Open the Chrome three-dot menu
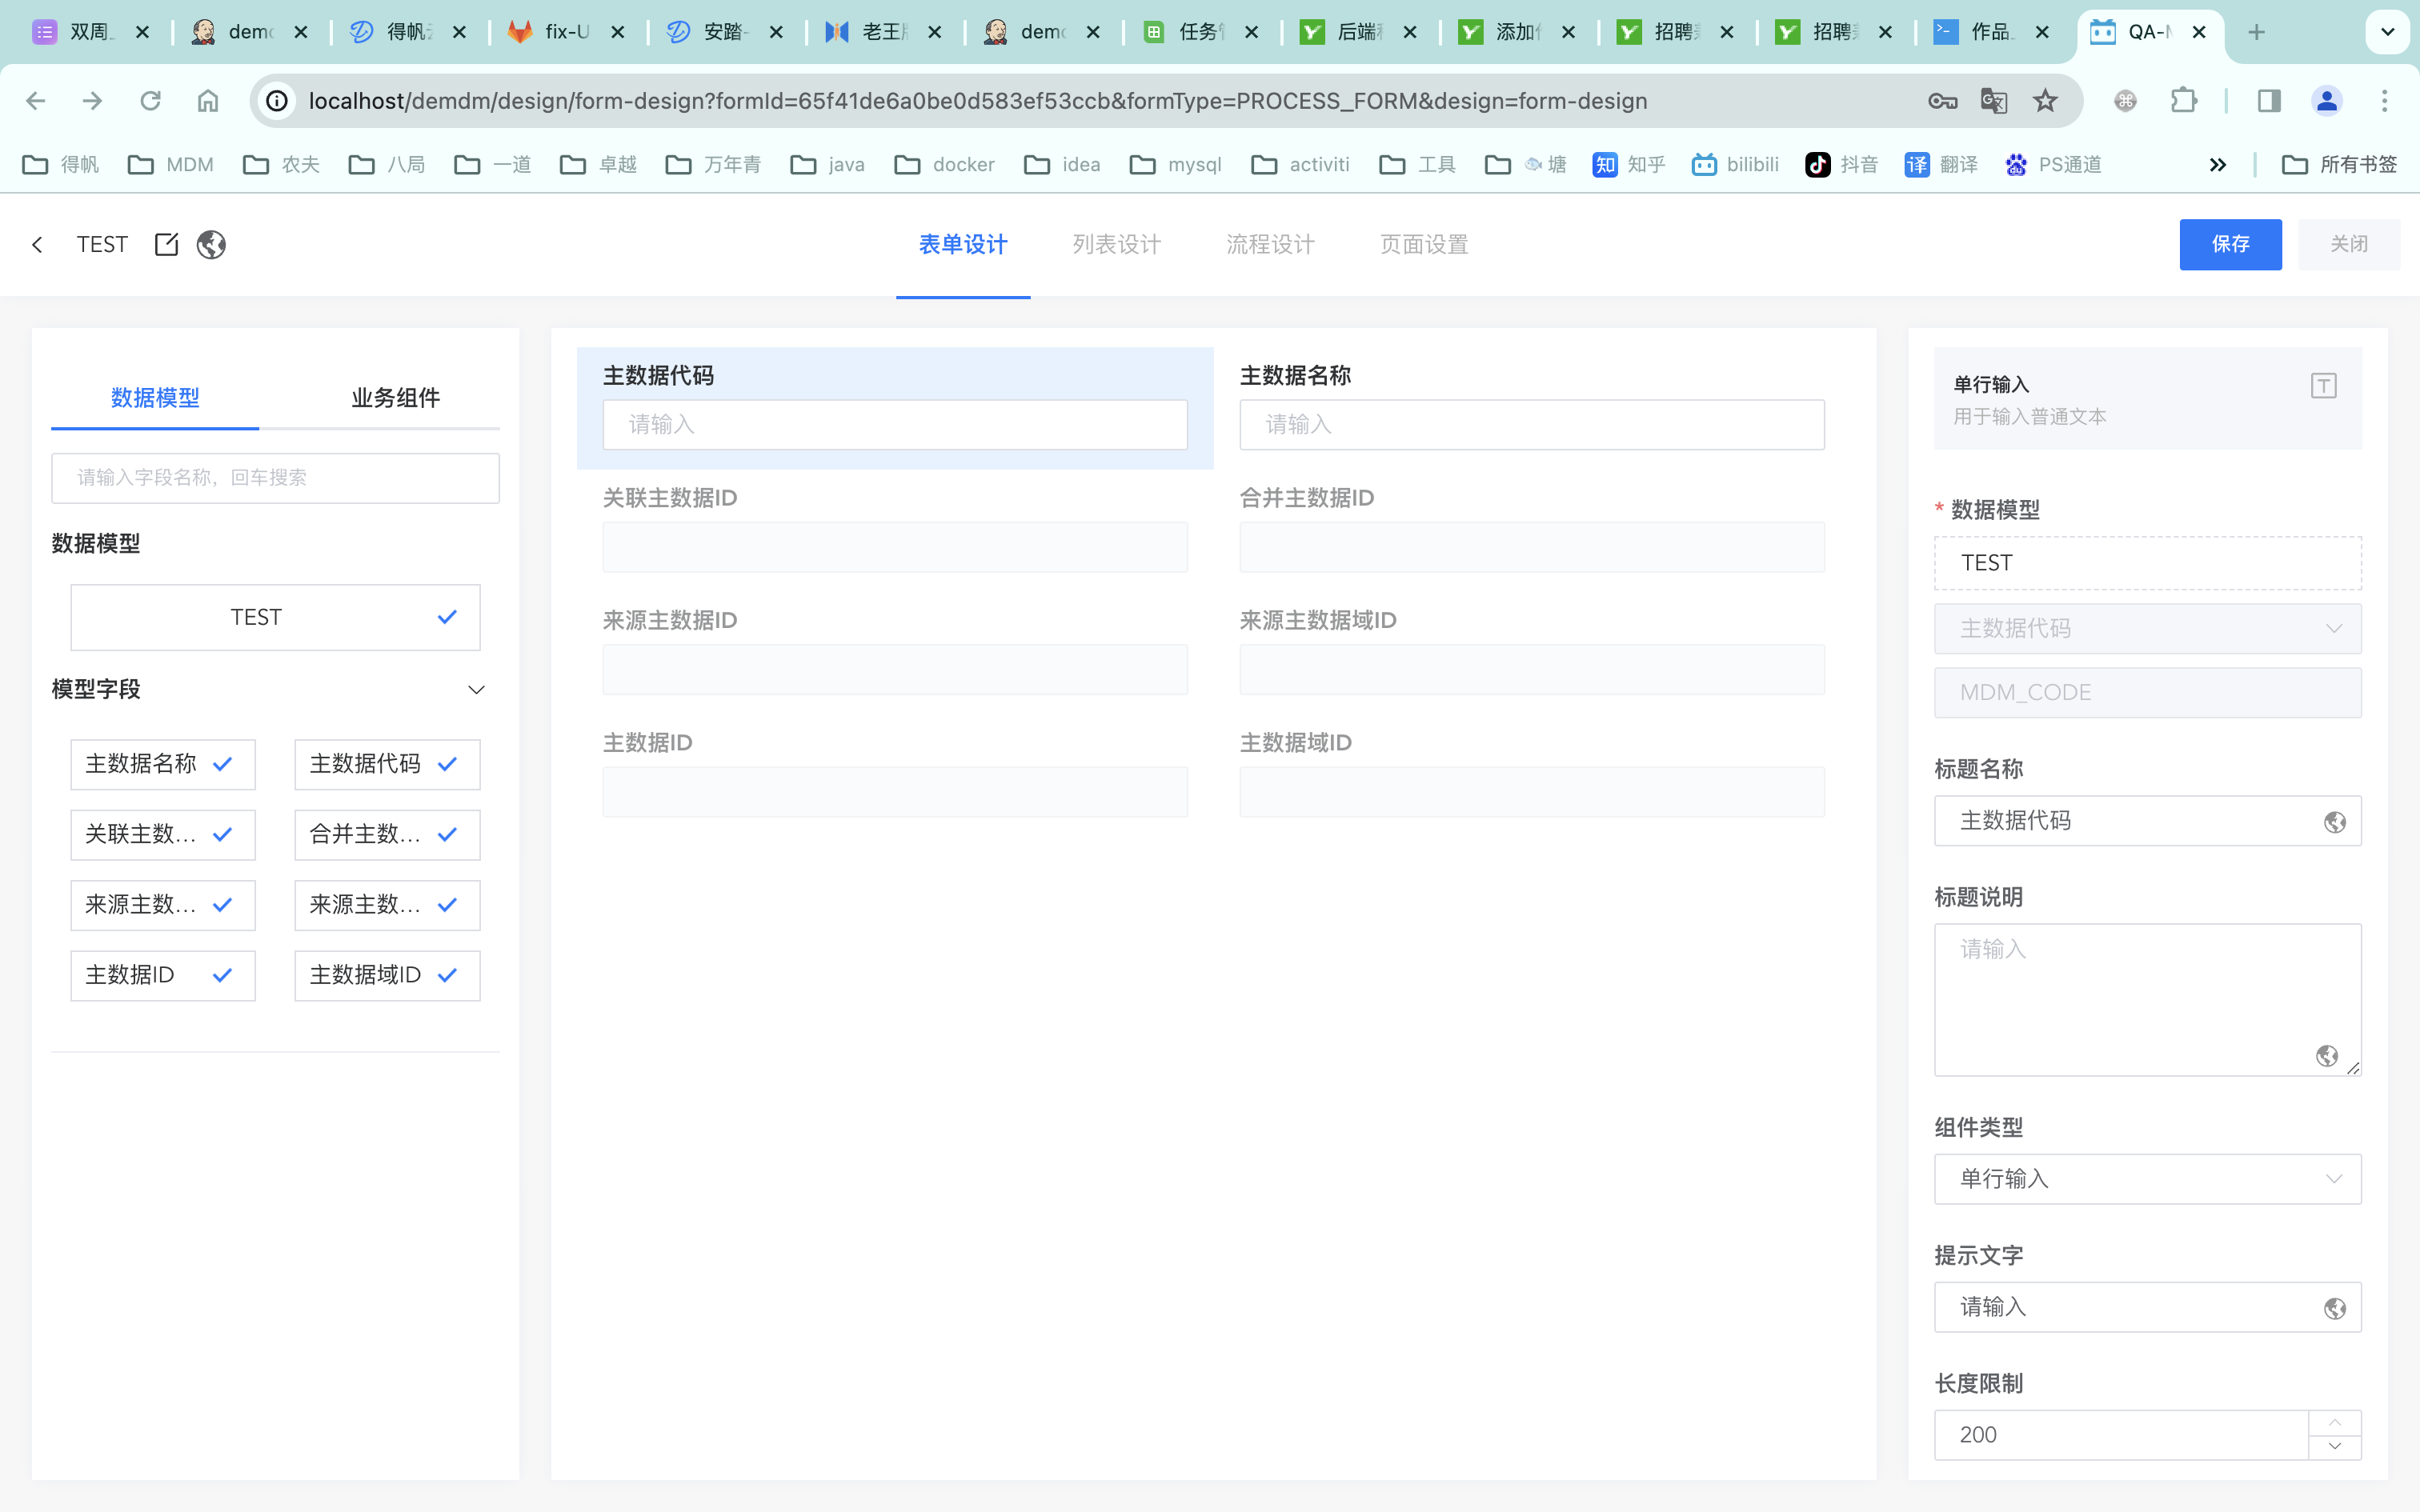 (x=2385, y=101)
